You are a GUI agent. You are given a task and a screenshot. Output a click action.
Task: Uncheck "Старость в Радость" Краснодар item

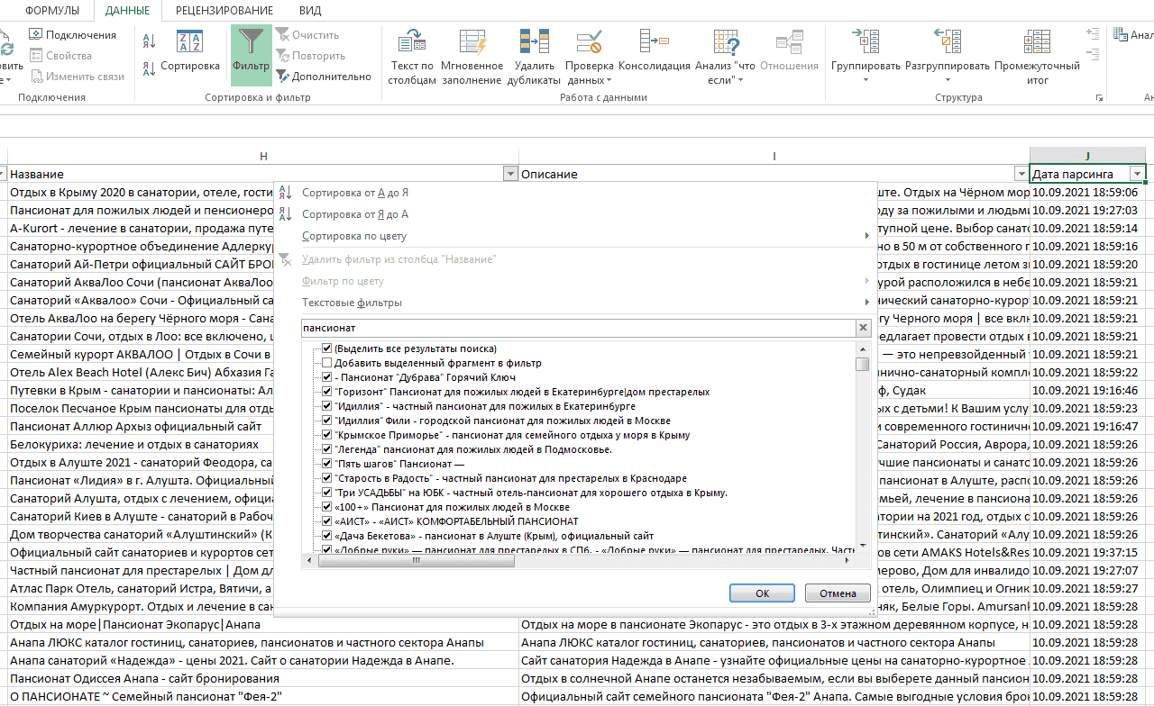pyautogui.click(x=327, y=478)
